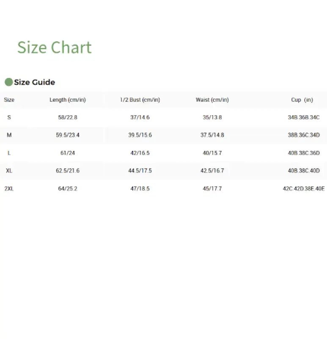
Task: Click the 62.5/21.6 length value
Action: (x=68, y=171)
